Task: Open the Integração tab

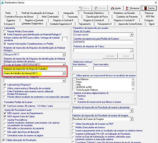Action: (x=69, y=13)
